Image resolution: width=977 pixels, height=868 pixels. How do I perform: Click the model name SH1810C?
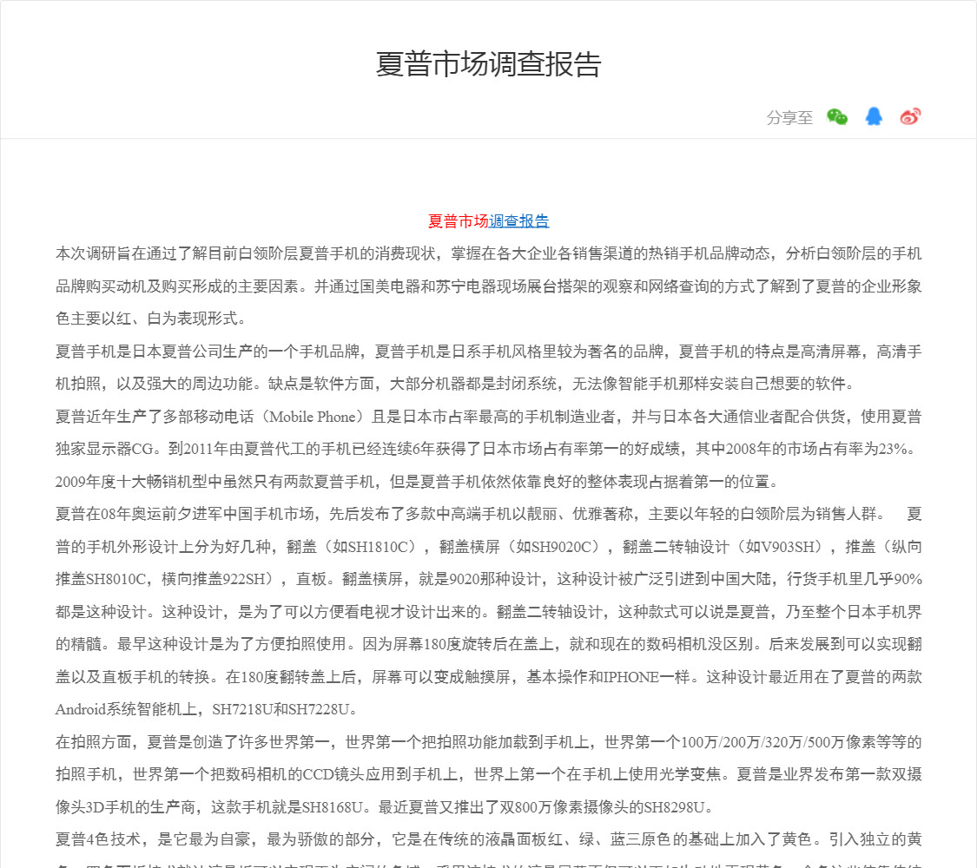(377, 547)
